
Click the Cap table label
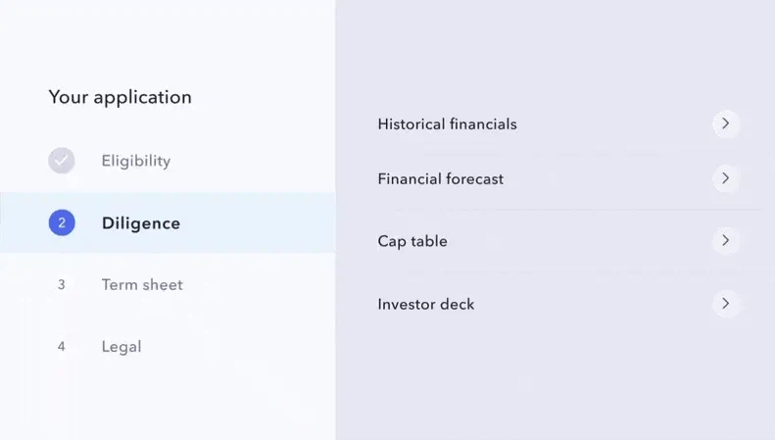click(x=412, y=241)
